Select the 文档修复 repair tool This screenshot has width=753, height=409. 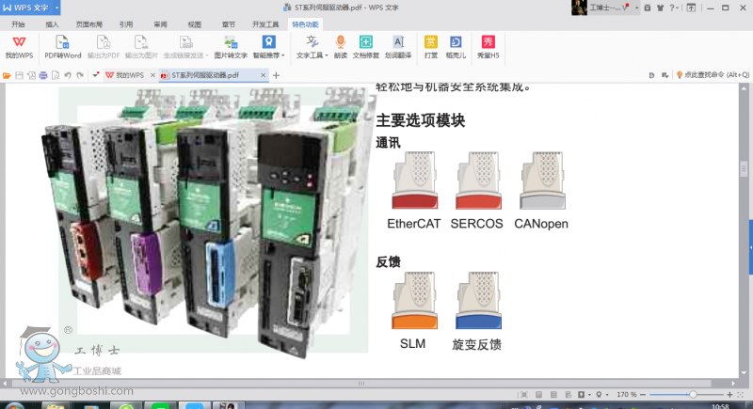(x=366, y=46)
